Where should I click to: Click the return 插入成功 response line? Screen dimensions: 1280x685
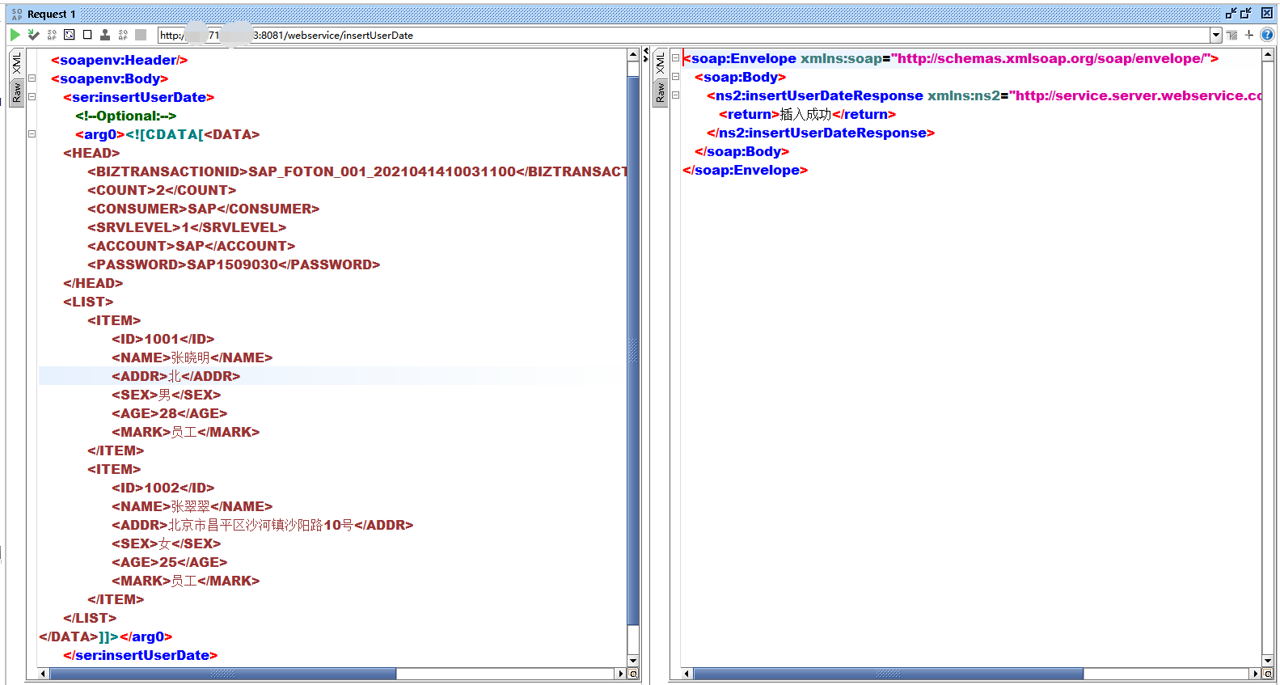coord(808,114)
